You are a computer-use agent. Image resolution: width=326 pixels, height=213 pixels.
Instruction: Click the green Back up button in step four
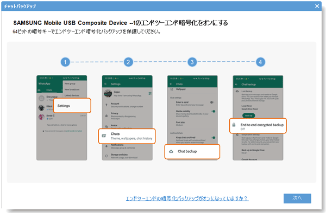tap(248, 115)
